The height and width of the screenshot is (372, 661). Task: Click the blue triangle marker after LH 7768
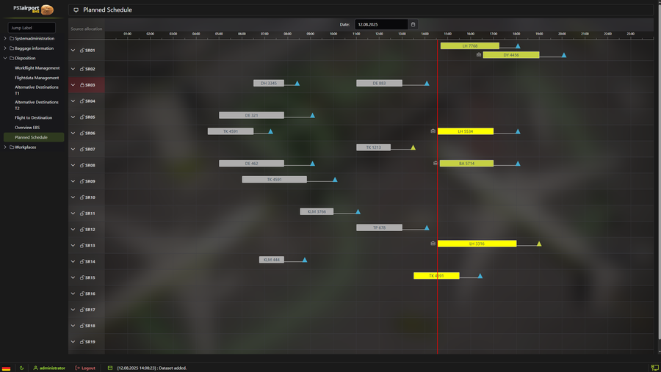518,46
